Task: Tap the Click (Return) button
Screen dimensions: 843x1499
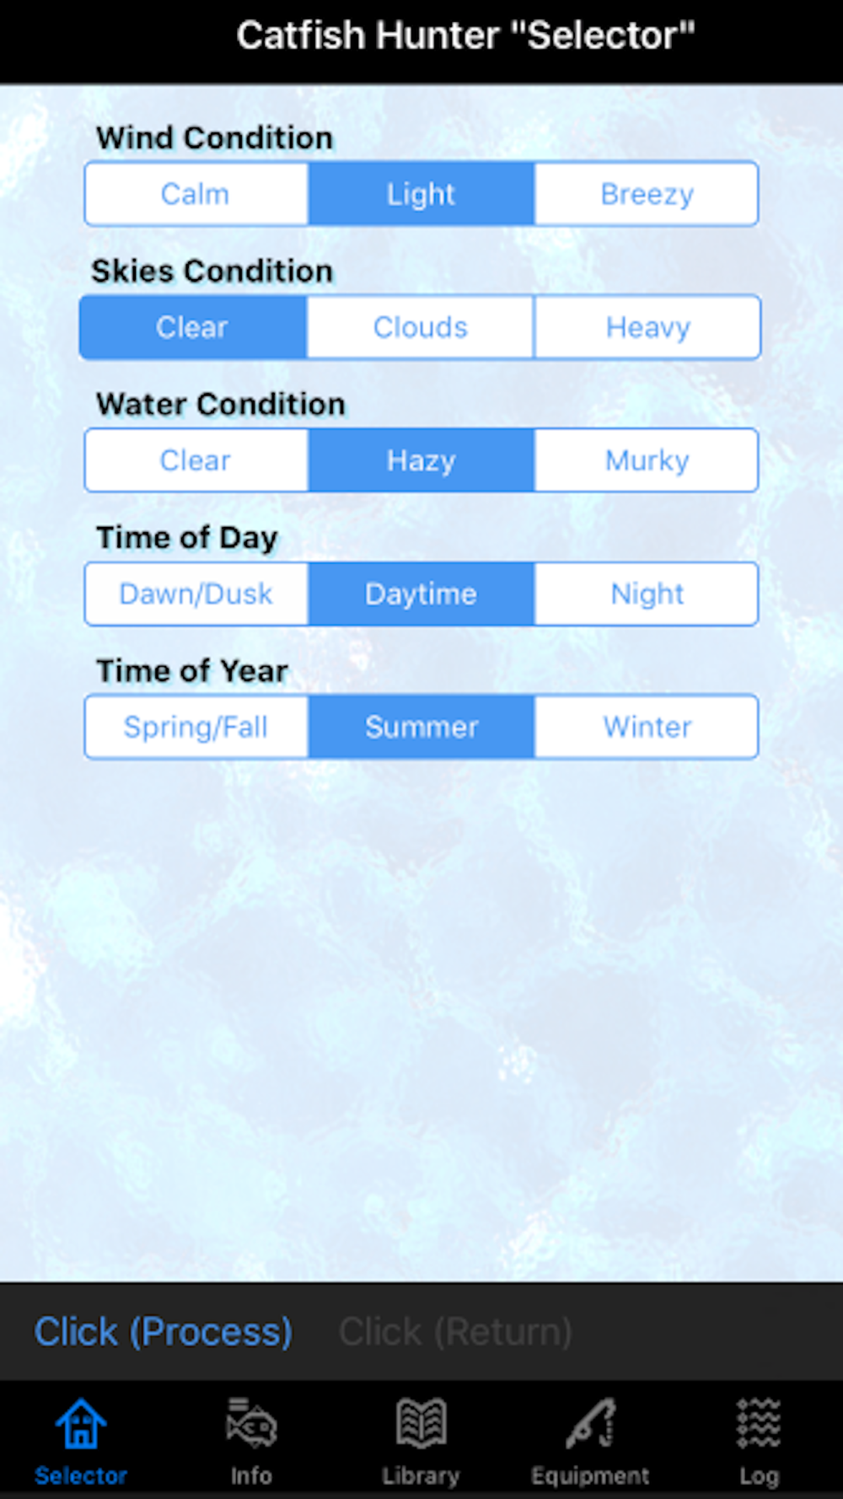Action: point(455,1332)
